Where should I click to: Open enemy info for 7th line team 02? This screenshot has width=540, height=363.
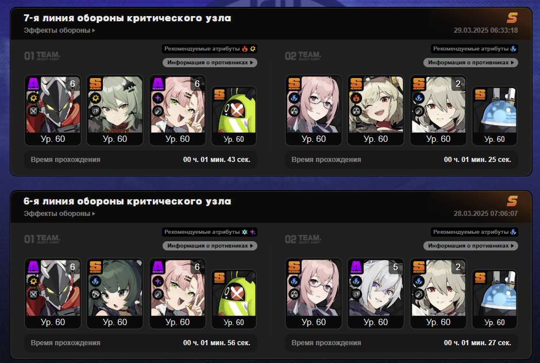(x=470, y=63)
